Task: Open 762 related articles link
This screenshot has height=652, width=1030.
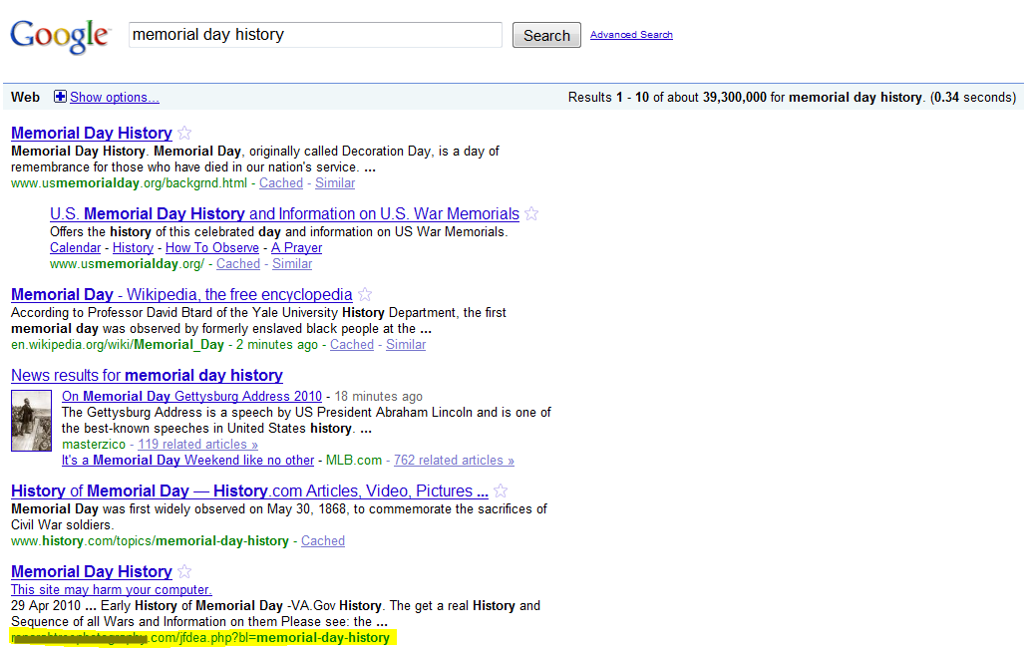Action: coord(454,461)
